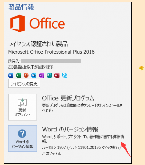Click the ライセンスの変更 button
The width and height of the screenshot is (145, 165).
click(24, 84)
